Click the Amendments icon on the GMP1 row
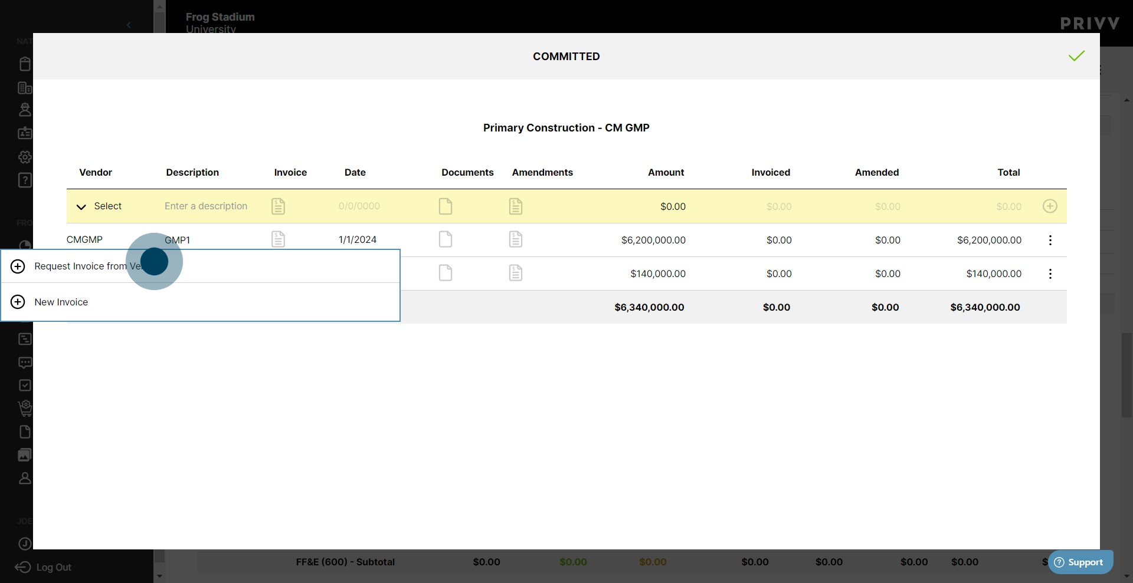The height and width of the screenshot is (583, 1133). [x=515, y=239]
